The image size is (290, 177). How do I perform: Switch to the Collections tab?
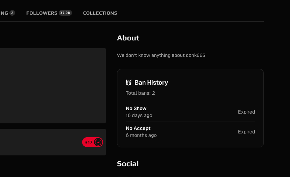pos(100,13)
